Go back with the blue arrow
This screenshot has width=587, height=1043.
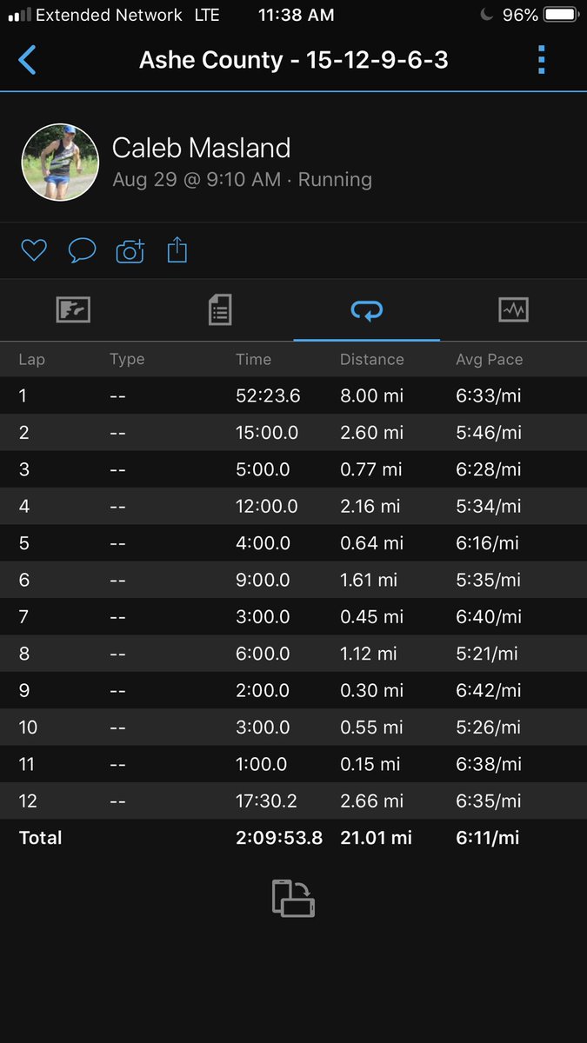(27, 60)
